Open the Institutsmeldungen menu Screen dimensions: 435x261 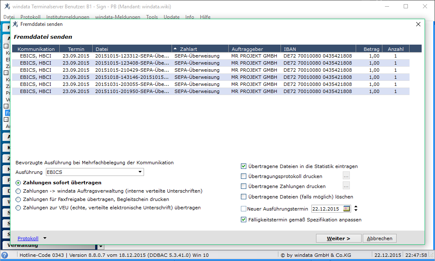click(68, 17)
